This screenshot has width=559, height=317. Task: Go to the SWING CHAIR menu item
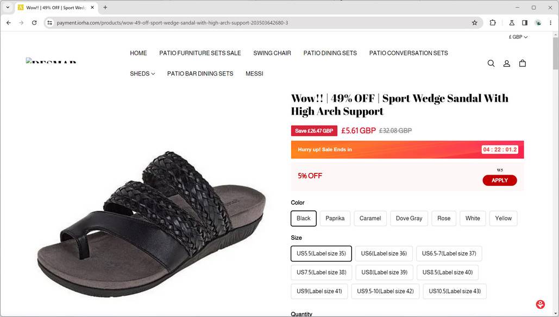click(272, 53)
